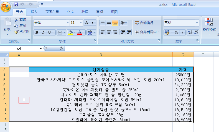This screenshot has width=219, height=132.
Task: Save the workbook from quick access toolbar
Action: [x=16, y=4]
